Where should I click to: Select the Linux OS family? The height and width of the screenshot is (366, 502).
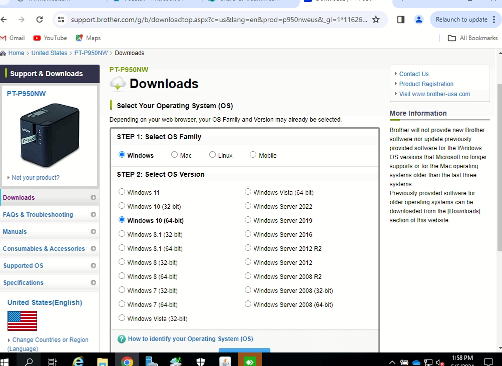[212, 155]
